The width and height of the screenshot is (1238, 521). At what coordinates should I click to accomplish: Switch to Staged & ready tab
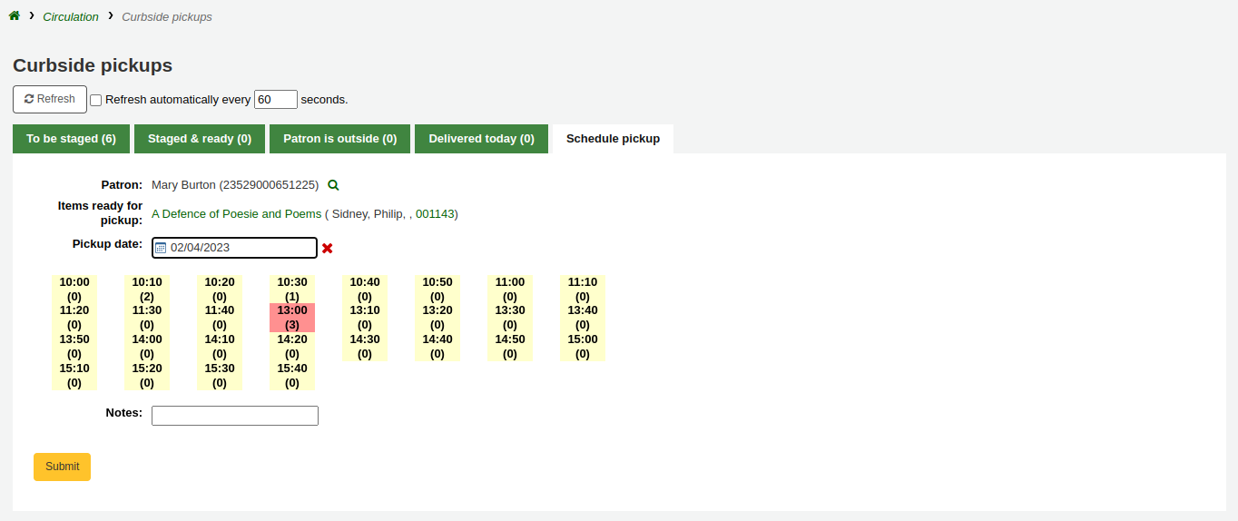[200, 139]
